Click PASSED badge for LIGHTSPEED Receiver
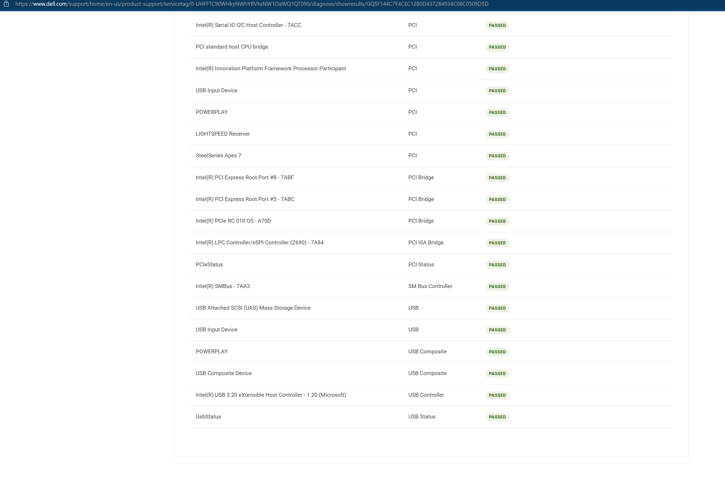 497,134
